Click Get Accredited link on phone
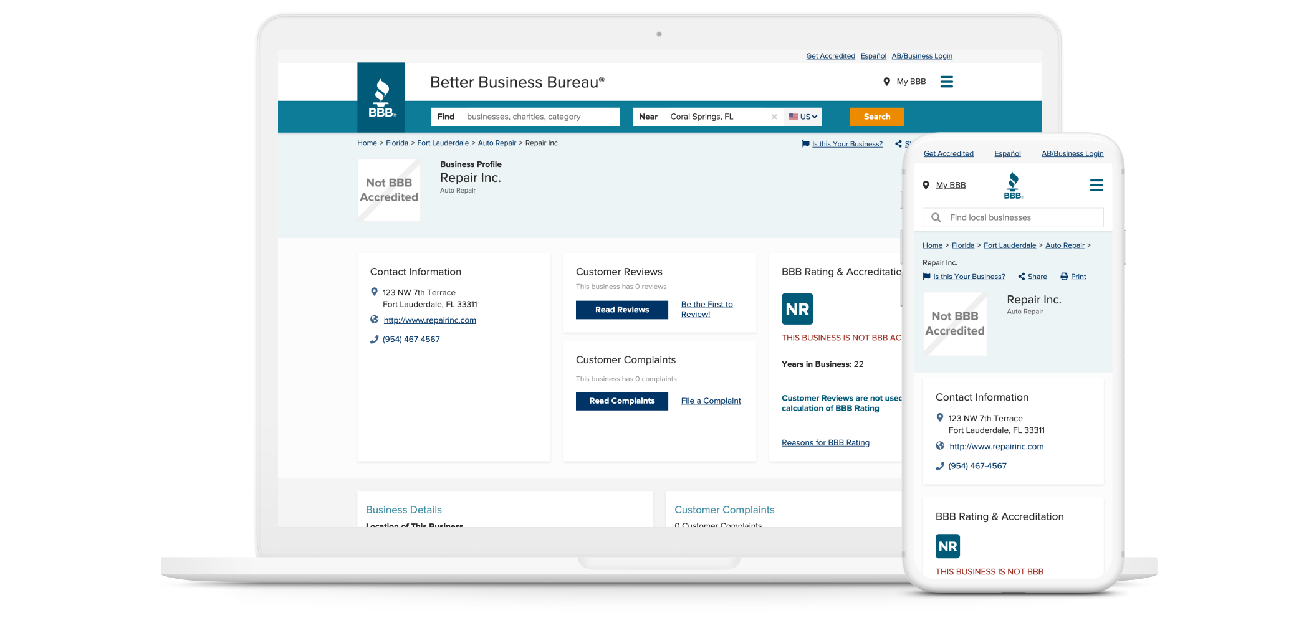This screenshot has width=1309, height=623. [948, 154]
